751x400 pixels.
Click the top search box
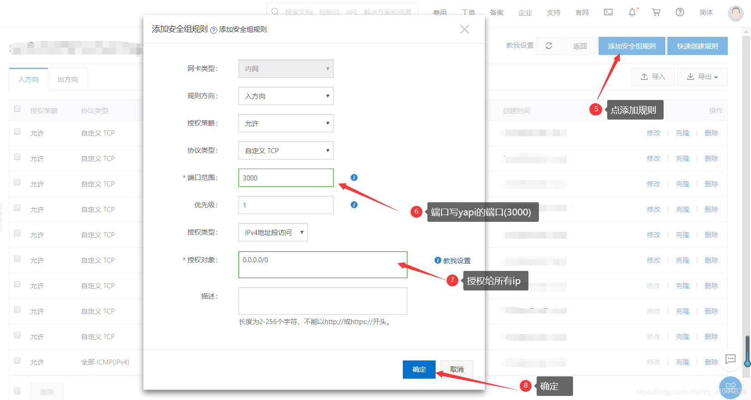342,12
